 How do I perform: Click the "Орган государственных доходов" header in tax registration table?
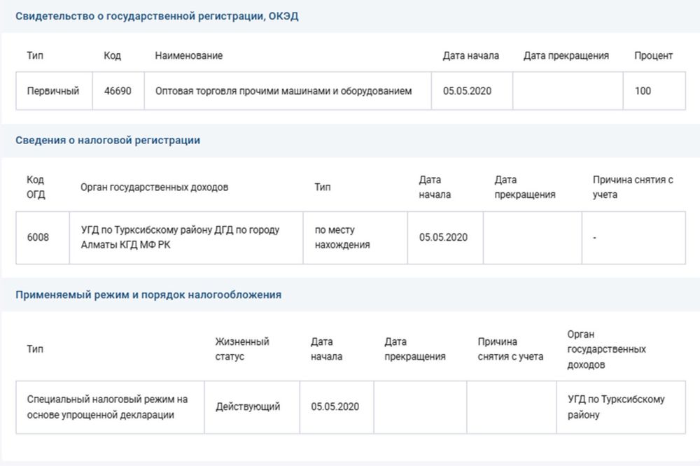[154, 188]
